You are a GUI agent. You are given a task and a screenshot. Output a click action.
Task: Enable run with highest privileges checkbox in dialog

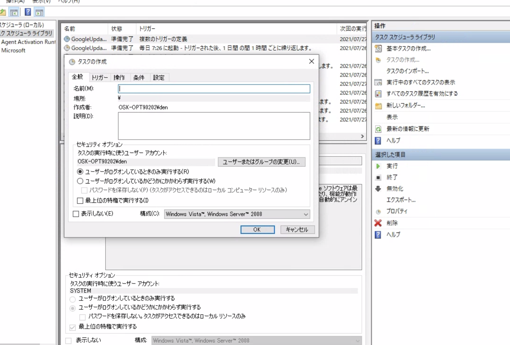coord(80,201)
